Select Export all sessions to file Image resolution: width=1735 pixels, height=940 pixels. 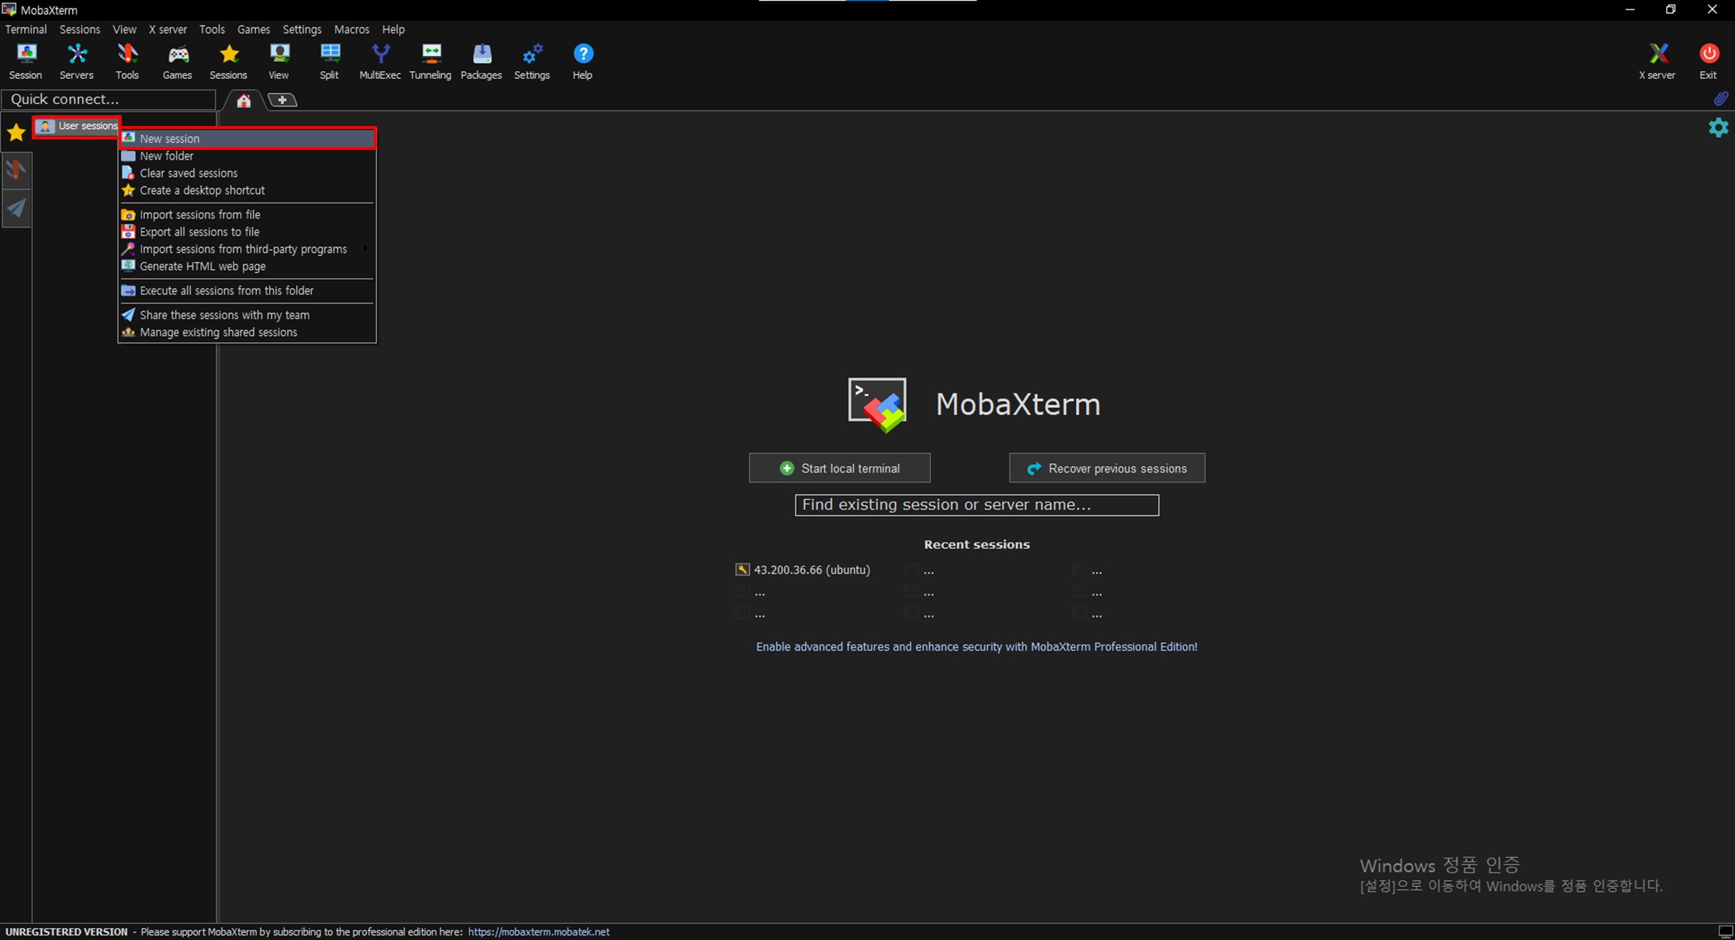(200, 232)
